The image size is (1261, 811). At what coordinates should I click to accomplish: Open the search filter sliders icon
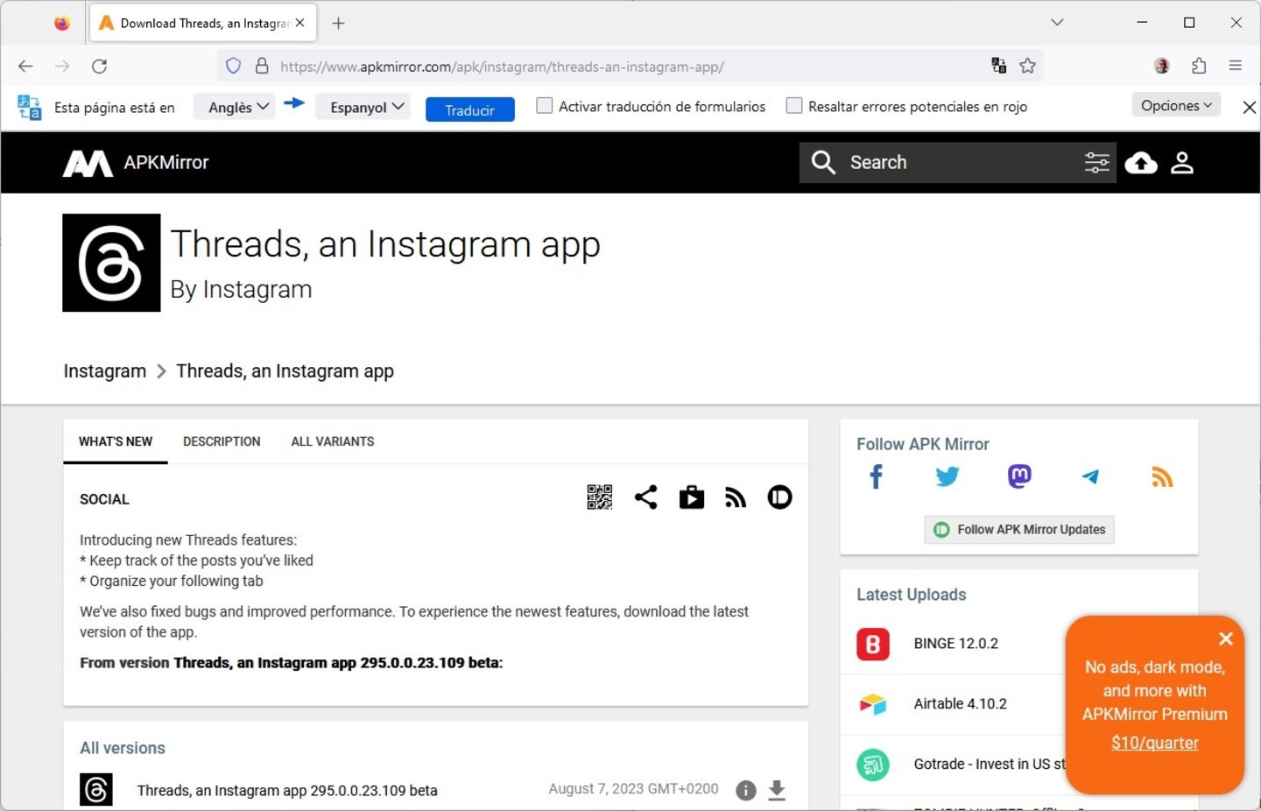click(x=1096, y=162)
